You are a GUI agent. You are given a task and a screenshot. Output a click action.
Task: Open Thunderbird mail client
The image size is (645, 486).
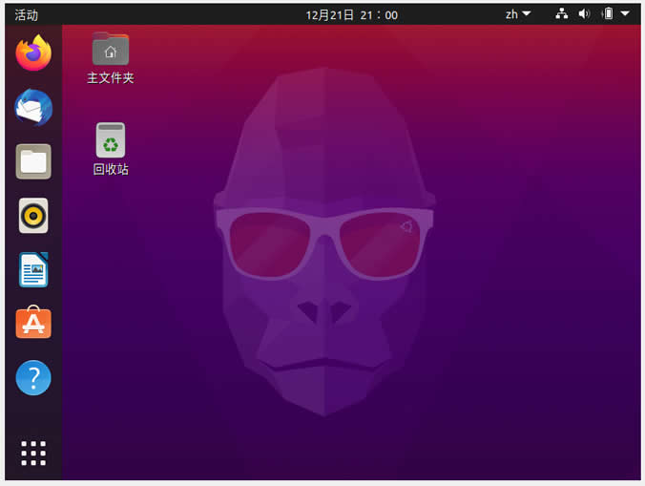[33, 107]
